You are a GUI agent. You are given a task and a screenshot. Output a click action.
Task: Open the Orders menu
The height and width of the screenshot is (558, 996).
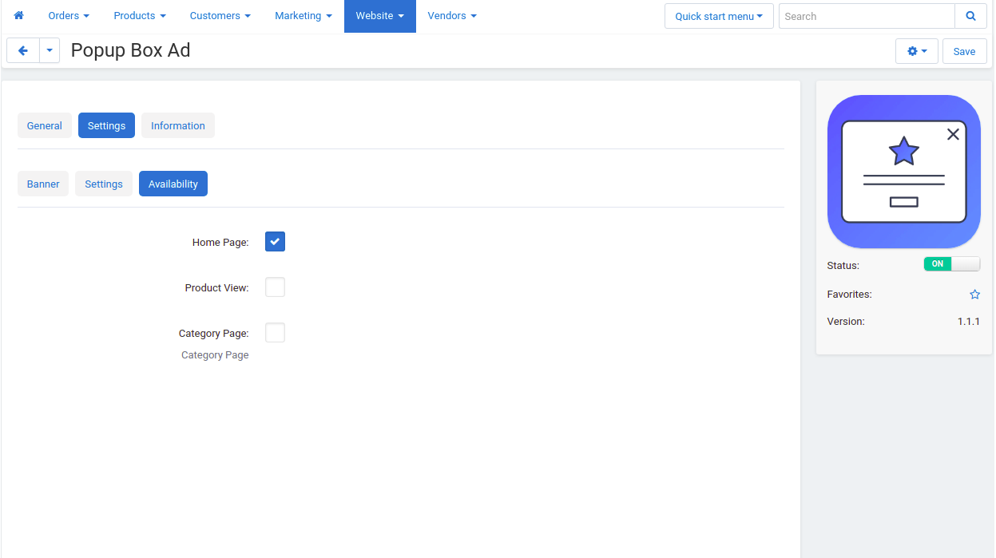pos(69,16)
